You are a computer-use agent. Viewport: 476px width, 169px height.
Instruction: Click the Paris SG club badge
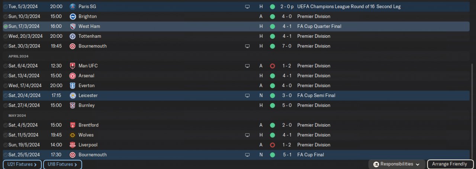coord(73,7)
